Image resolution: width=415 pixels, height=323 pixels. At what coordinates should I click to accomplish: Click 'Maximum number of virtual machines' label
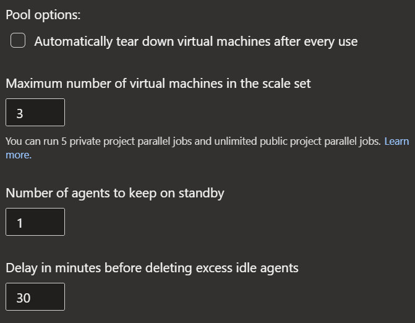point(158,83)
